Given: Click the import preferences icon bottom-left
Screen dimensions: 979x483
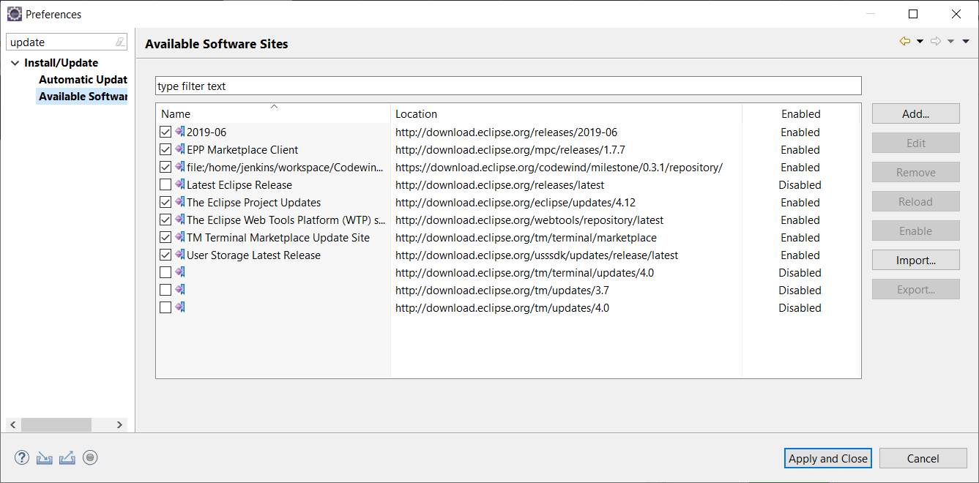Looking at the screenshot, I should pyautogui.click(x=44, y=457).
